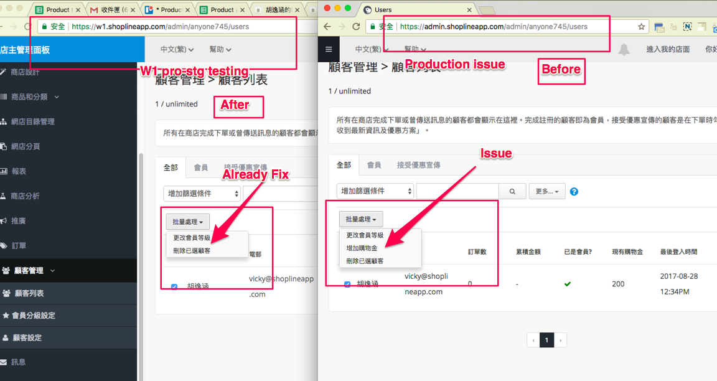717x381 pixels.
Task: Select 會員 tab in the right window
Action: tap(374, 165)
